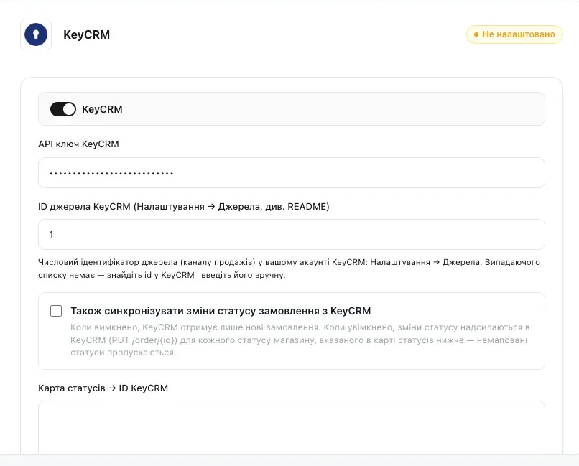Click the API ключ KeyCRM label
Screen dimensions: 579x466
click(78, 144)
